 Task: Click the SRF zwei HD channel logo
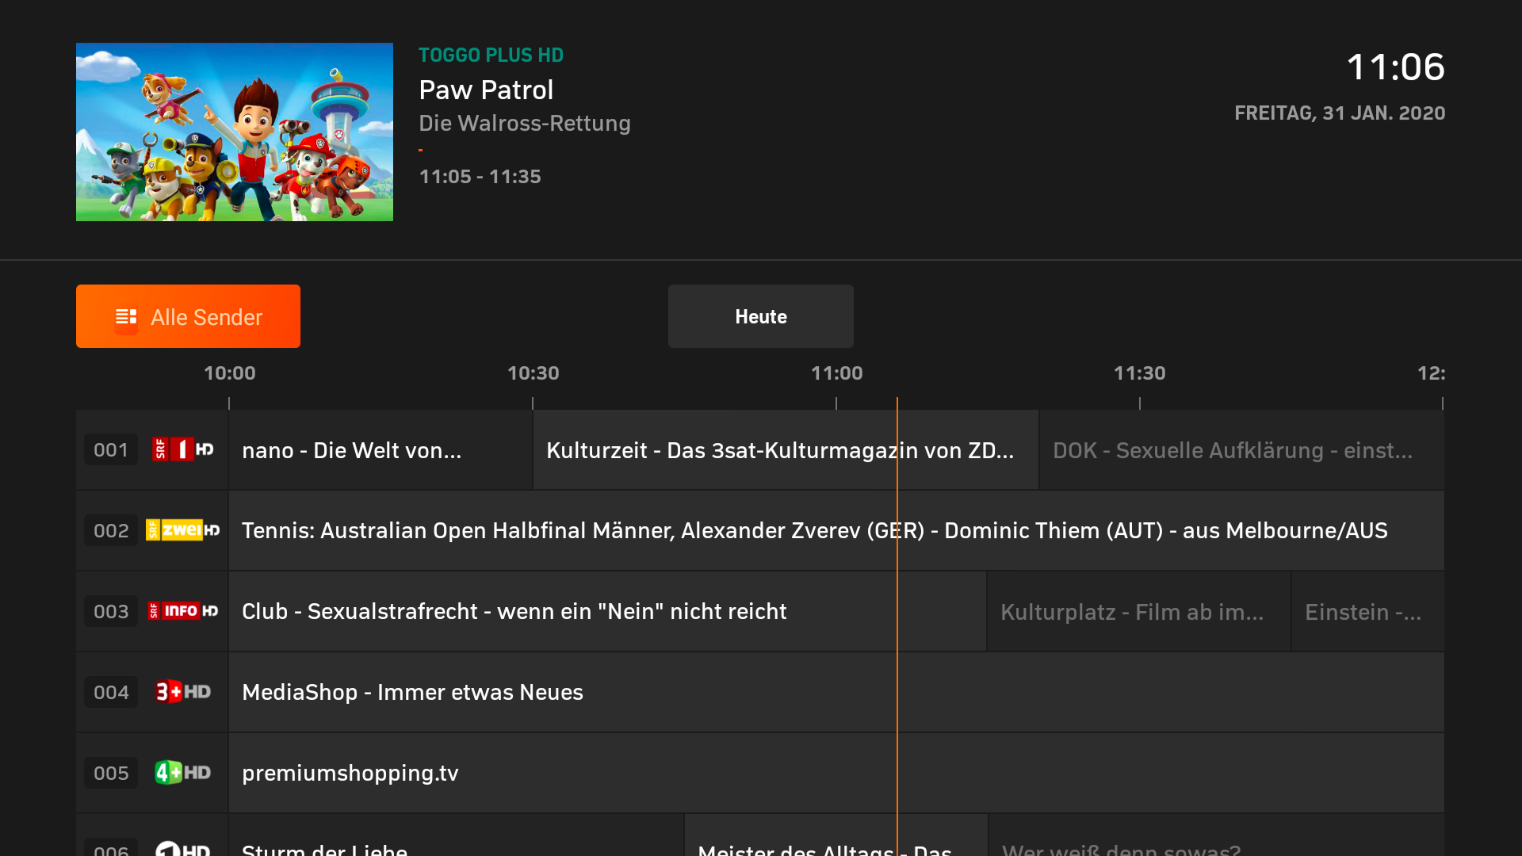click(183, 530)
